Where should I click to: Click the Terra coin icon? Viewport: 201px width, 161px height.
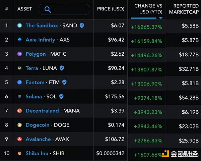click(19, 68)
